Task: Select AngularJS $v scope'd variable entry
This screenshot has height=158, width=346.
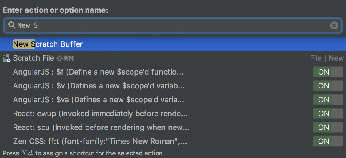Action: (x=99, y=86)
